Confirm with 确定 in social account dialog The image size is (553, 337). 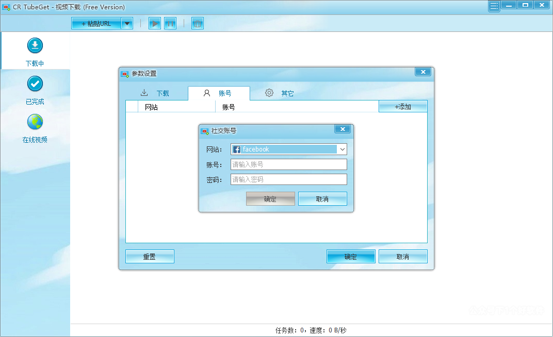tap(270, 199)
